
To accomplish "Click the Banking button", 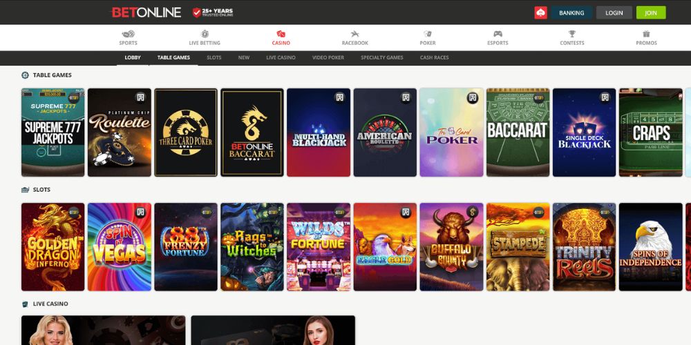I will (x=571, y=12).
